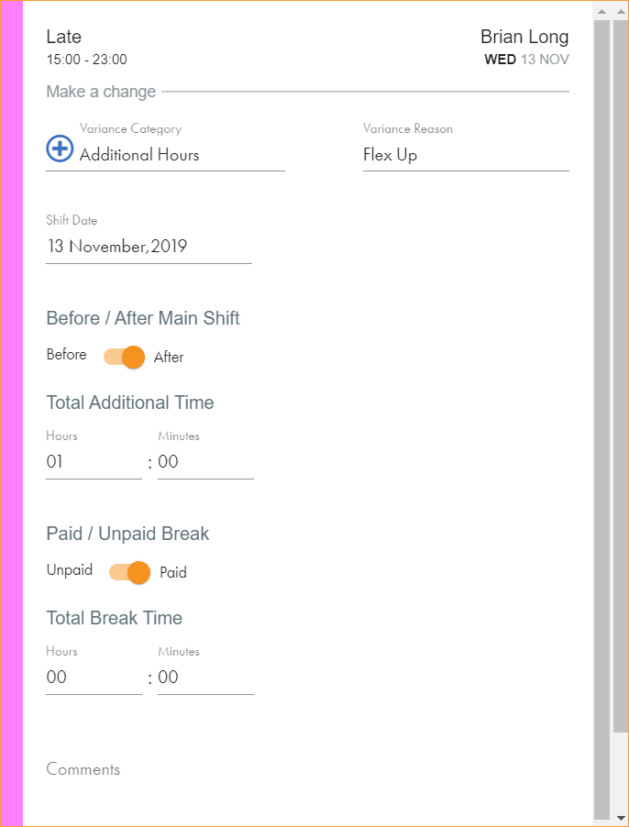Click the Total Break Time minutes field

pos(205,678)
